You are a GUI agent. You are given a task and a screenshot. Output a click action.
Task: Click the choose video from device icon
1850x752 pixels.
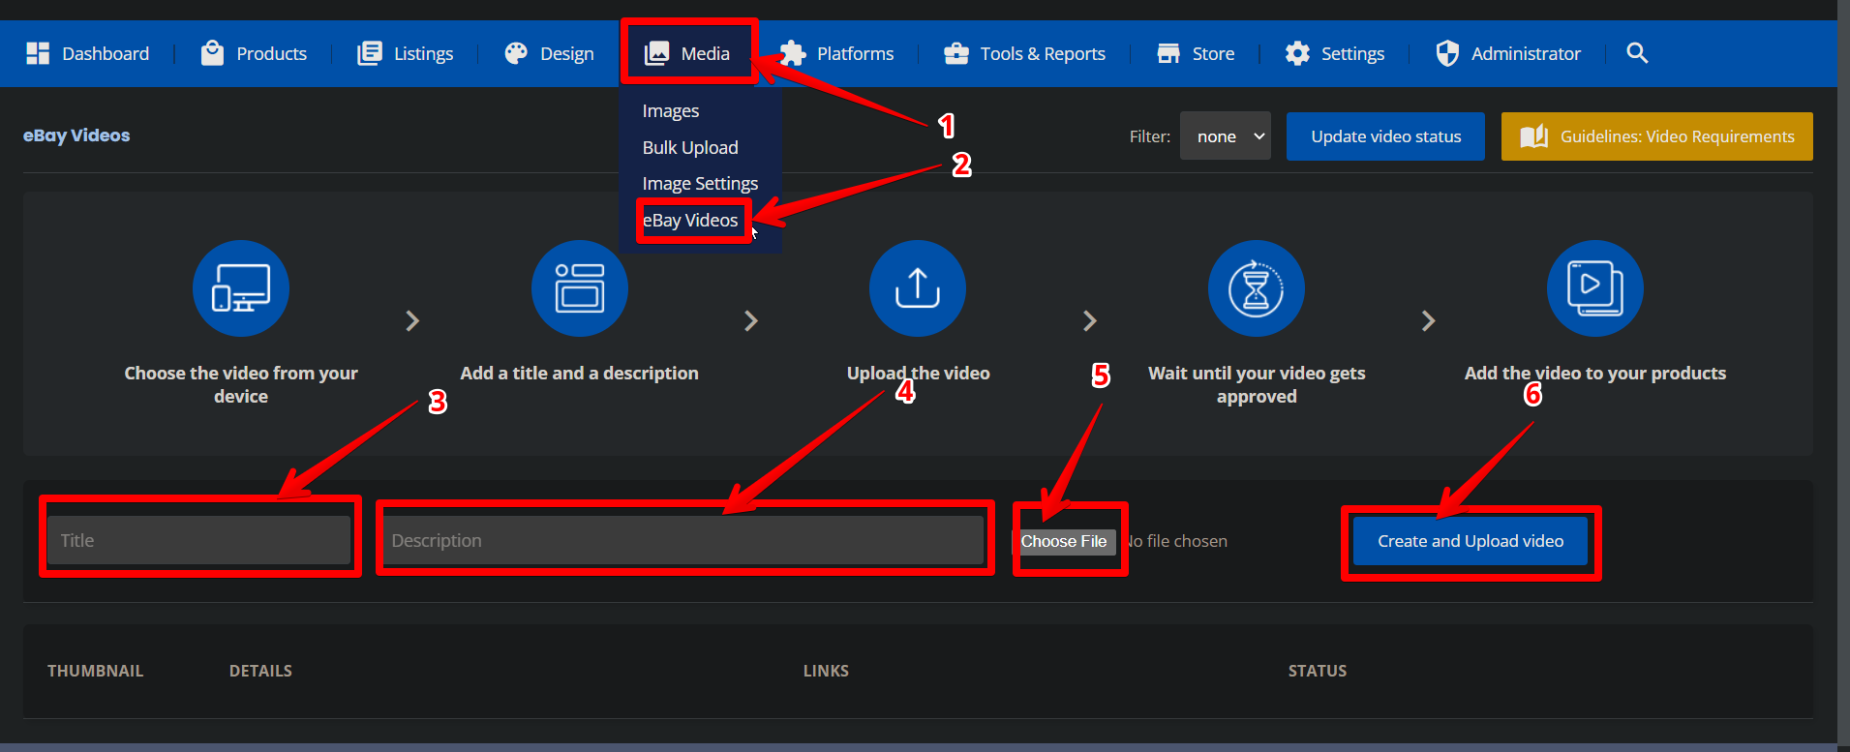point(241,288)
